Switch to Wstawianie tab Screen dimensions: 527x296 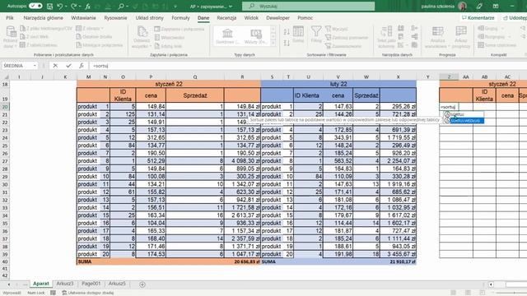click(83, 18)
